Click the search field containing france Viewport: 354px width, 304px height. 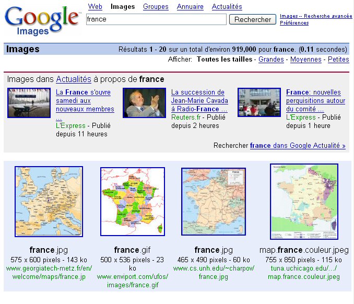point(156,19)
